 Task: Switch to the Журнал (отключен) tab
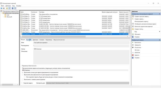tap(59, 40)
